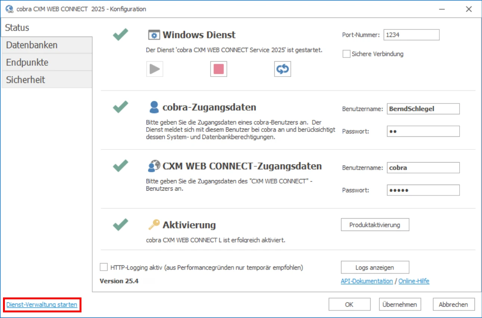Open the API-Dokumentation link
This screenshot has height=318, width=482.
(367, 281)
